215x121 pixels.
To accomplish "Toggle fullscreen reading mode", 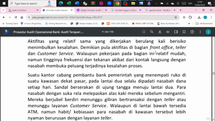I will pos(144,32).
